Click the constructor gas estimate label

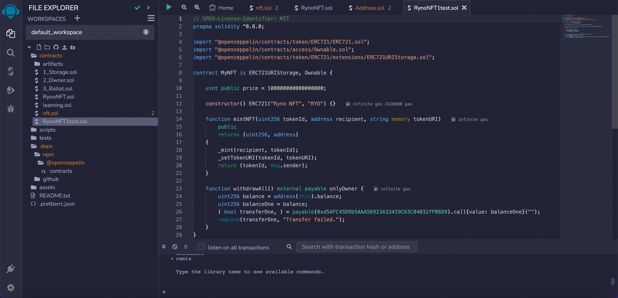(x=379, y=104)
